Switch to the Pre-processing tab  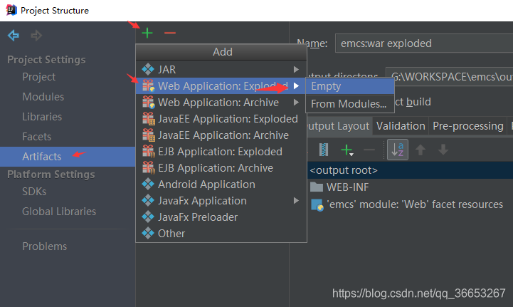(x=468, y=126)
